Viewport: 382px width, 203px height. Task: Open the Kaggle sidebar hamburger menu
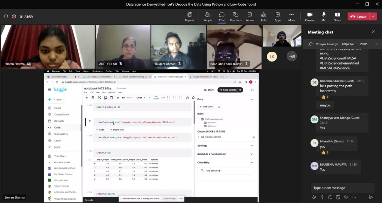pyautogui.click(x=49, y=90)
